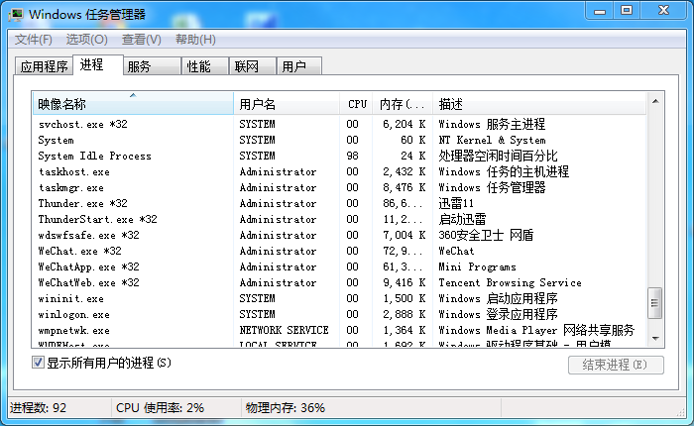Sort processes by 映像名称 column header

coord(133,104)
